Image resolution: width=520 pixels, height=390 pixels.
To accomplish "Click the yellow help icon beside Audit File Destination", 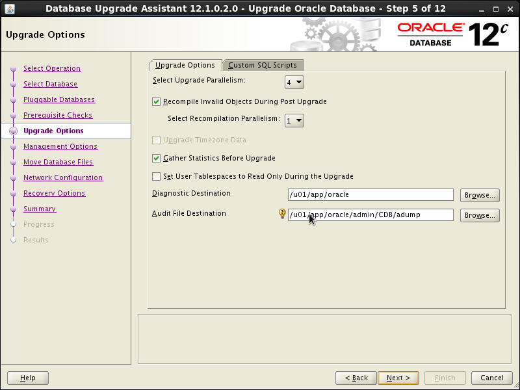I will 281,213.
